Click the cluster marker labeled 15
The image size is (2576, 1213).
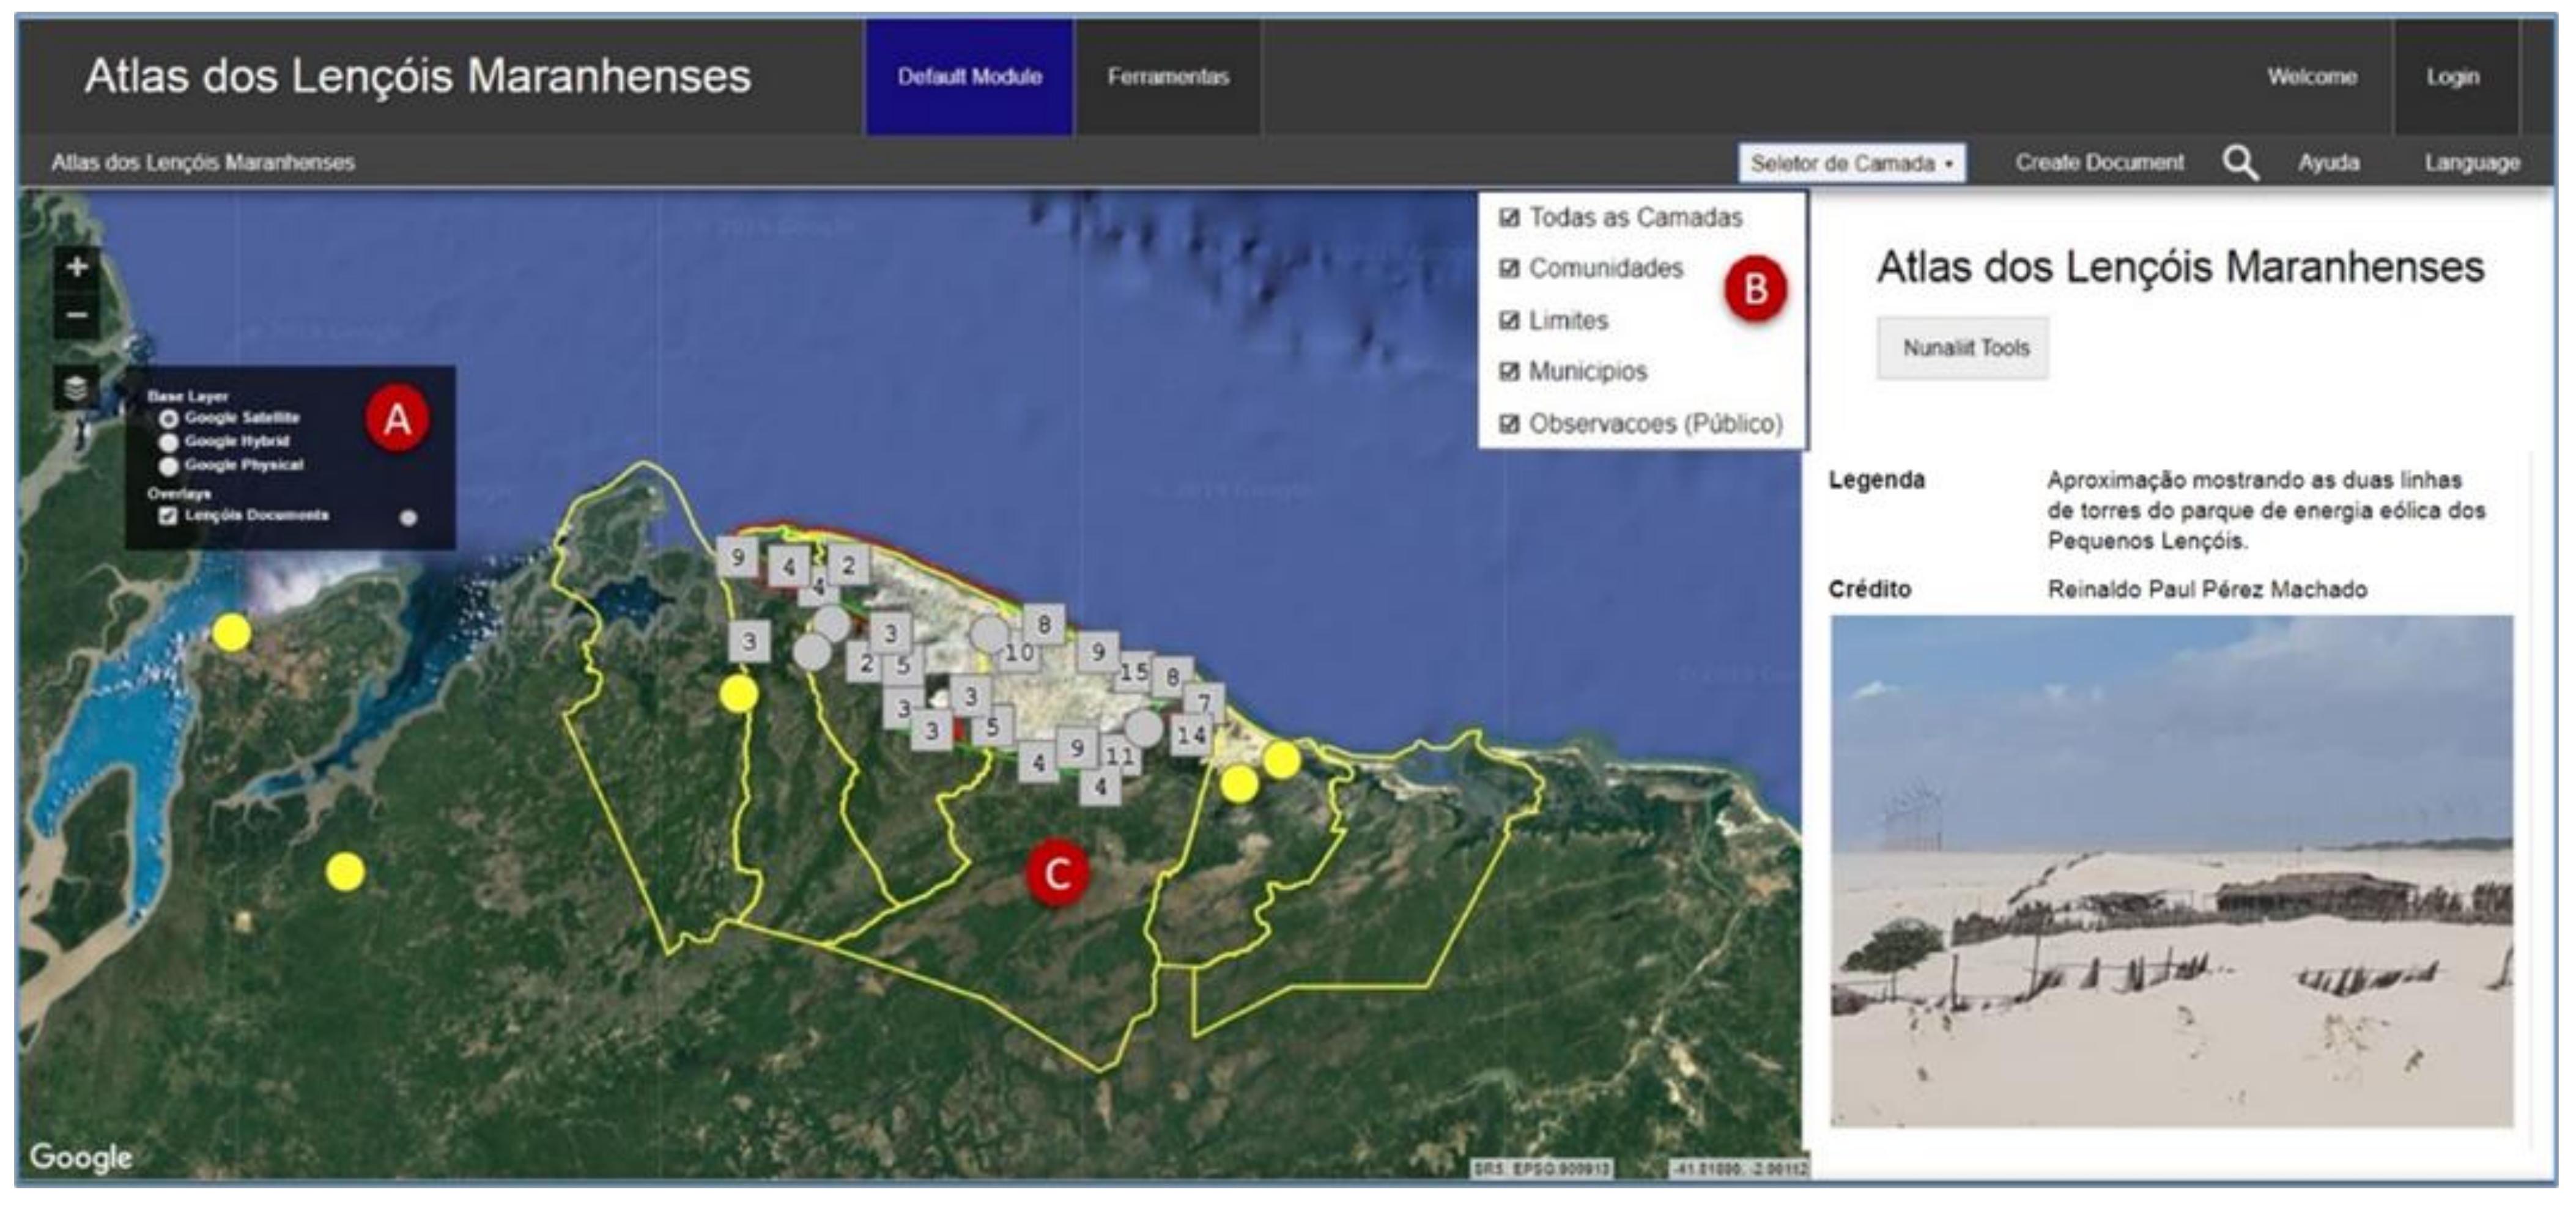point(1134,672)
